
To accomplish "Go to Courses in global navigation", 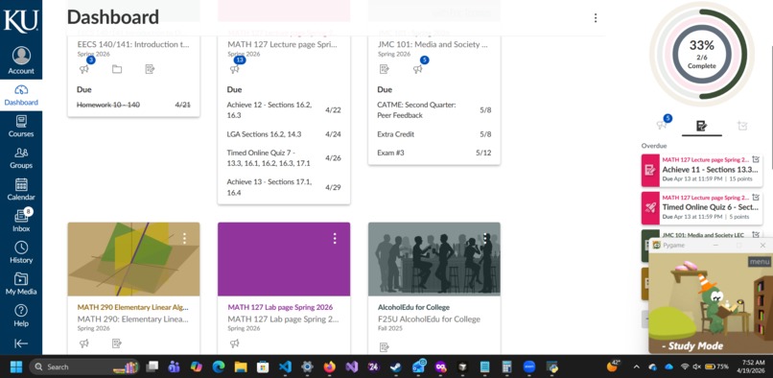I will (x=21, y=126).
